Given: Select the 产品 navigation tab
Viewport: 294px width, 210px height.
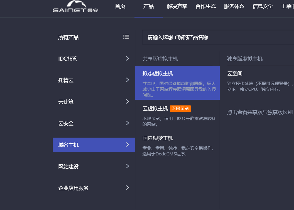Looking at the screenshot, I should (x=148, y=6).
